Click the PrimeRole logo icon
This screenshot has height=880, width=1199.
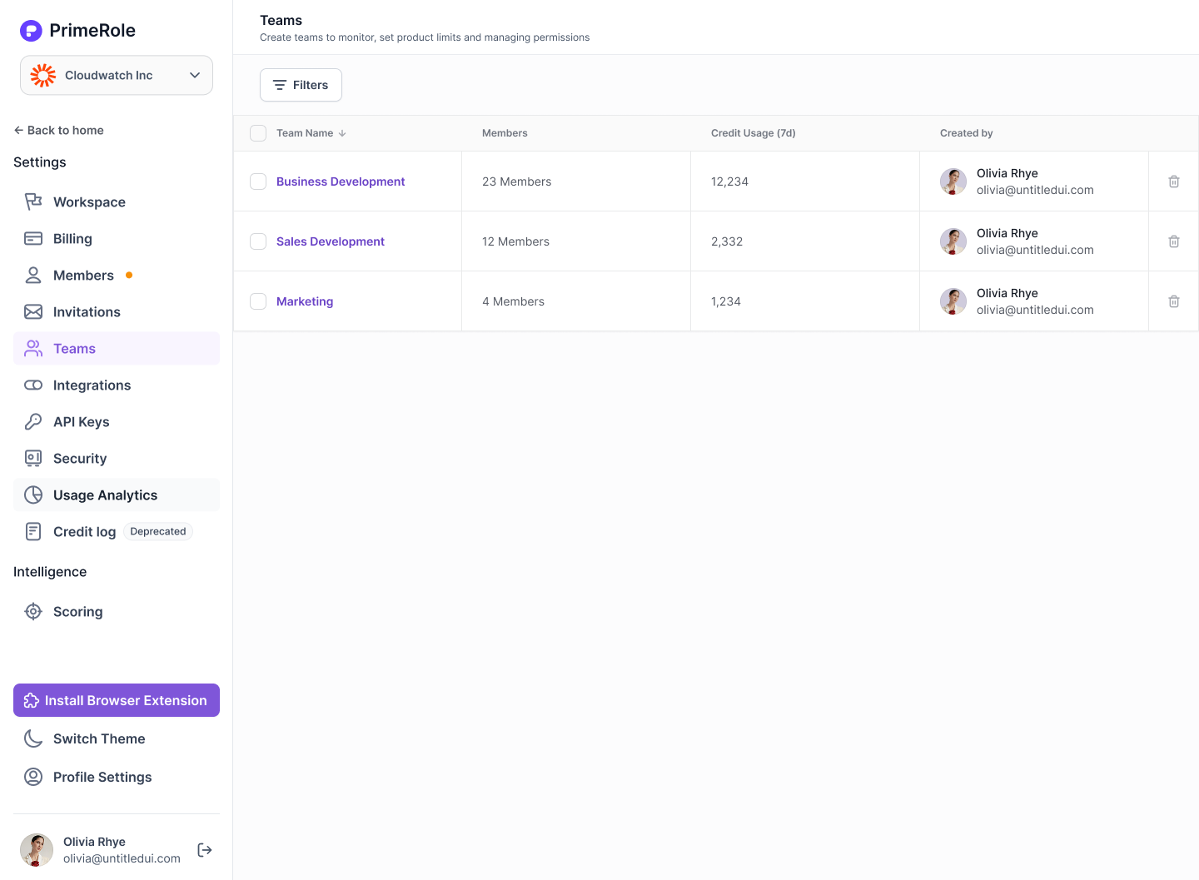point(31,31)
